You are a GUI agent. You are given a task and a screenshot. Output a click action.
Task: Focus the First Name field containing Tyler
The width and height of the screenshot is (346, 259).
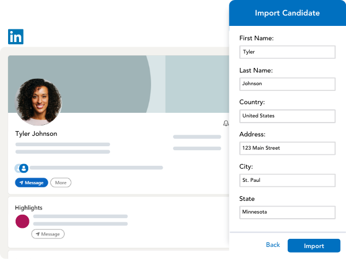(x=287, y=52)
